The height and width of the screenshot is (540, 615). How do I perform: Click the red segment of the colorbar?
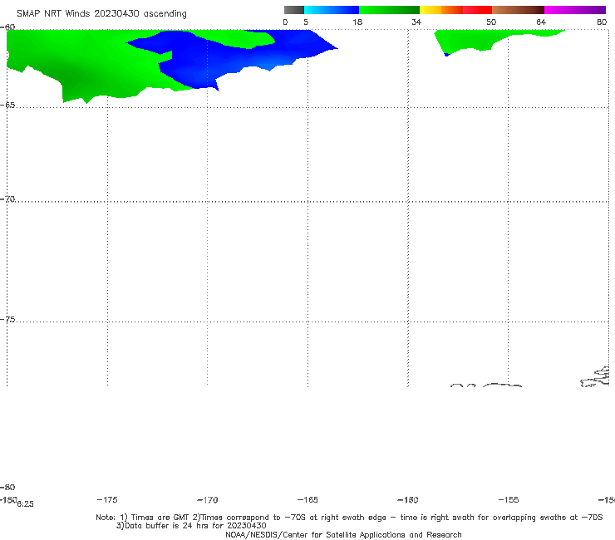[477, 10]
